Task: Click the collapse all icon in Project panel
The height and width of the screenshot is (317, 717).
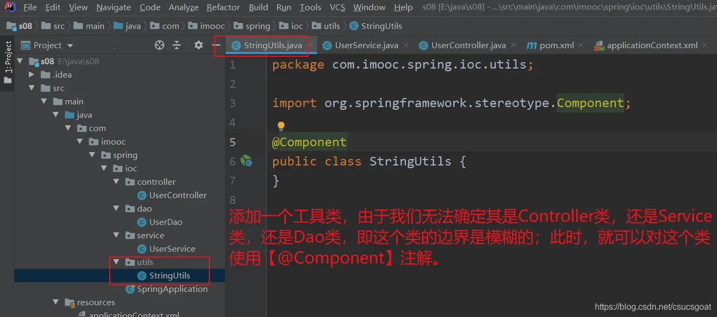Action: [x=177, y=46]
